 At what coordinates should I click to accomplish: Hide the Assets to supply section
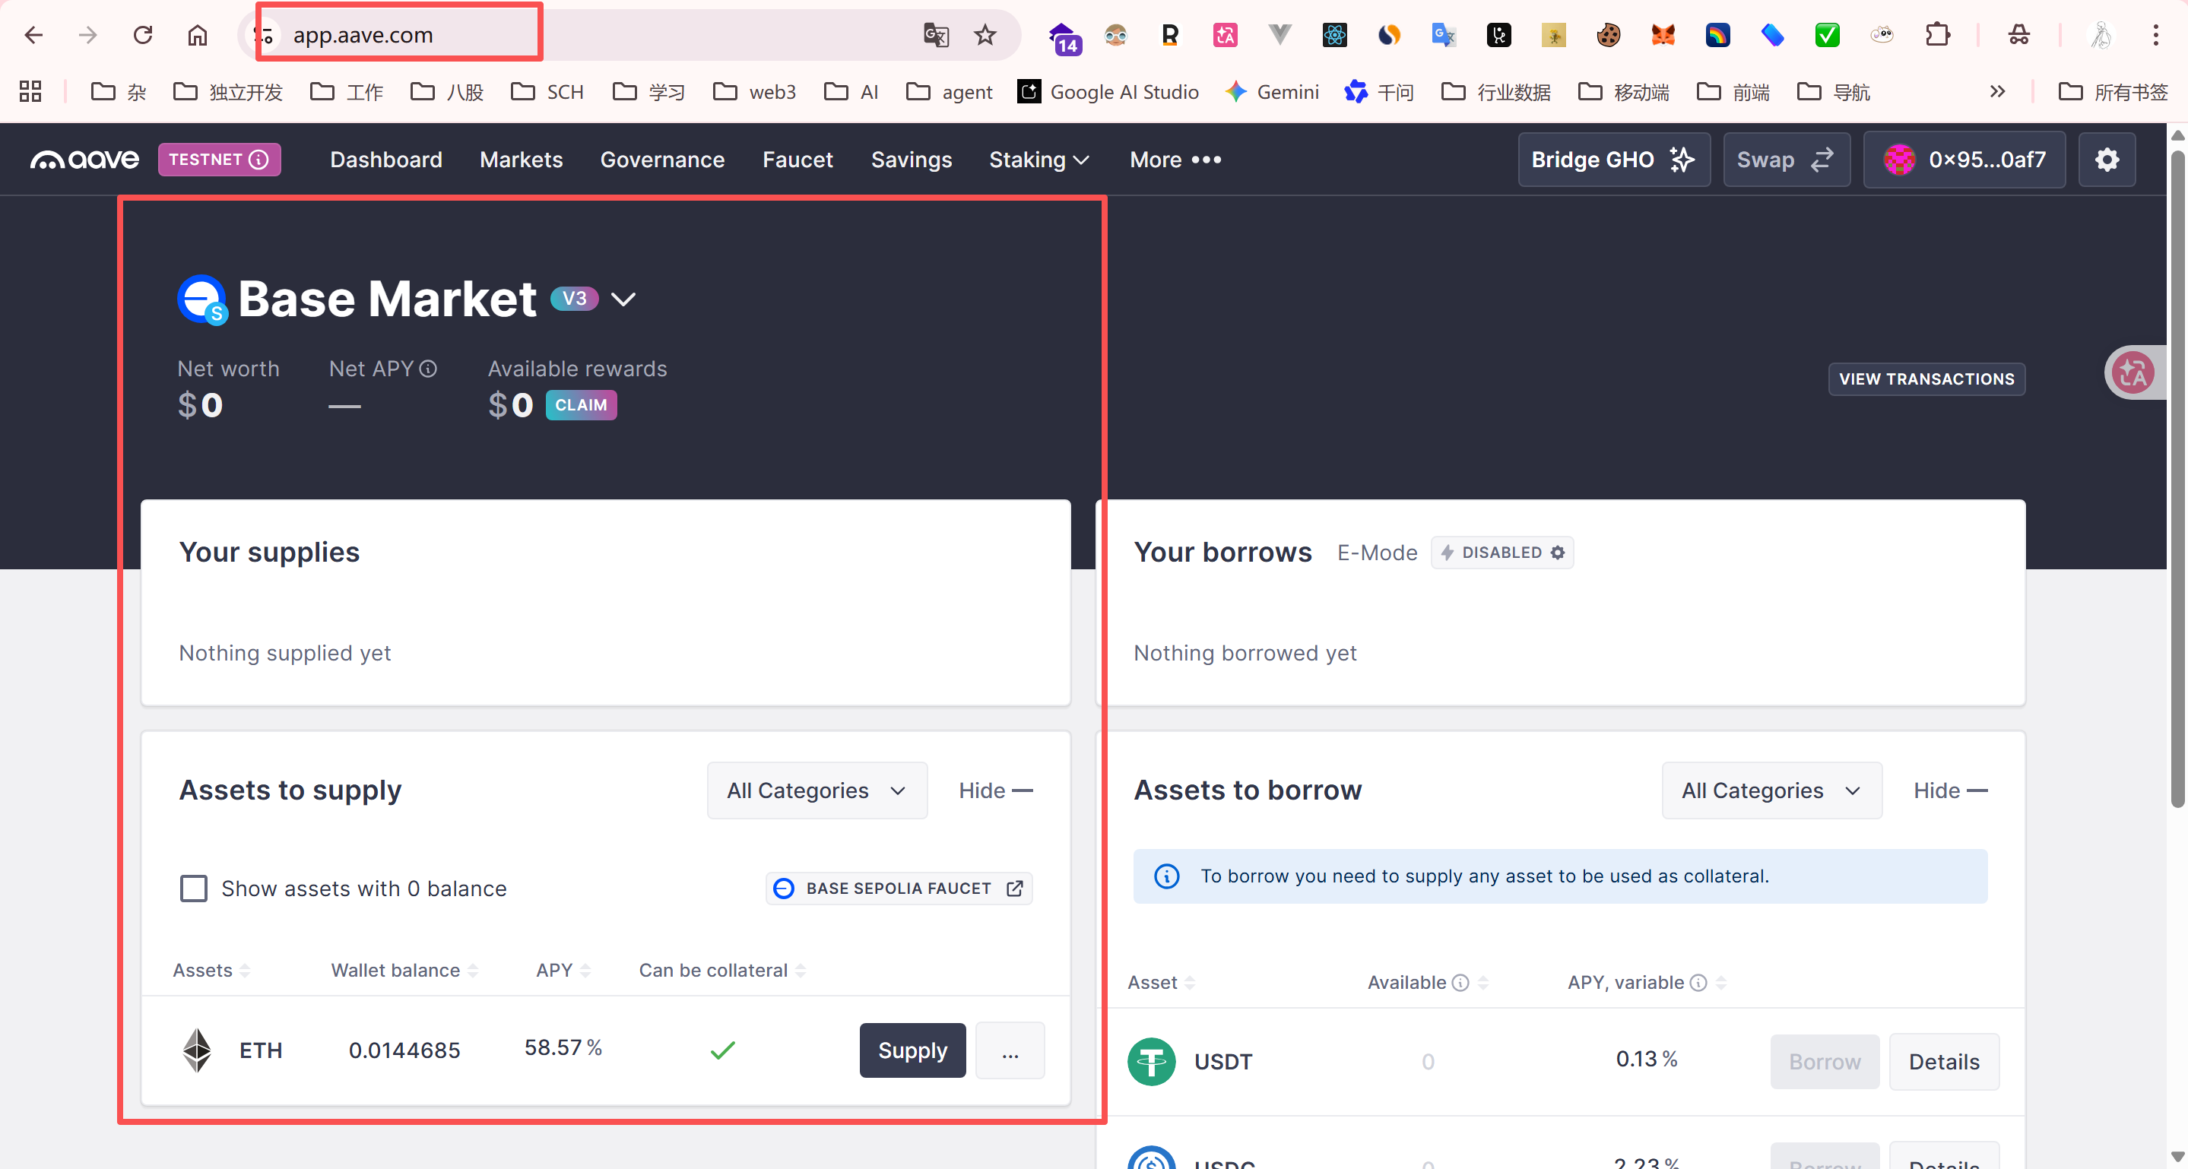[994, 790]
